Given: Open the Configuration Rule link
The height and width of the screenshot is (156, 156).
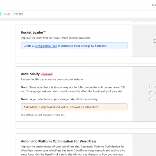Looking at the screenshot, I should click(46, 46).
